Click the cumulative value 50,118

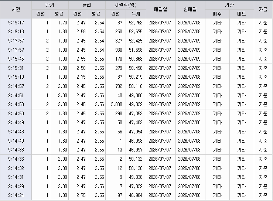coord(136,86)
